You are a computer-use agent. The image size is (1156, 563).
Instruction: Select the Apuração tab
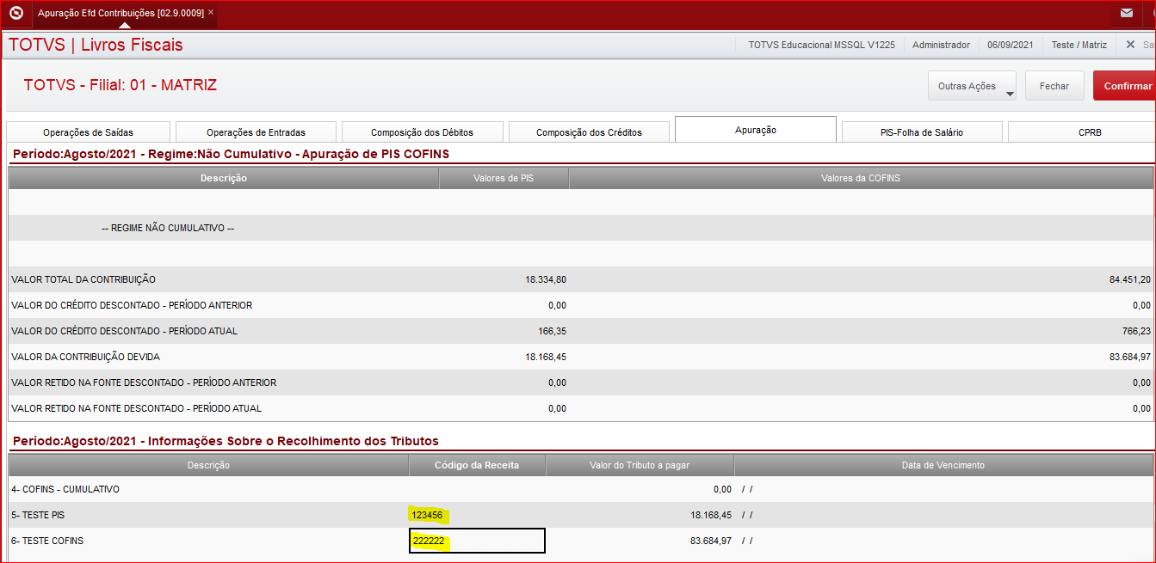point(756,130)
